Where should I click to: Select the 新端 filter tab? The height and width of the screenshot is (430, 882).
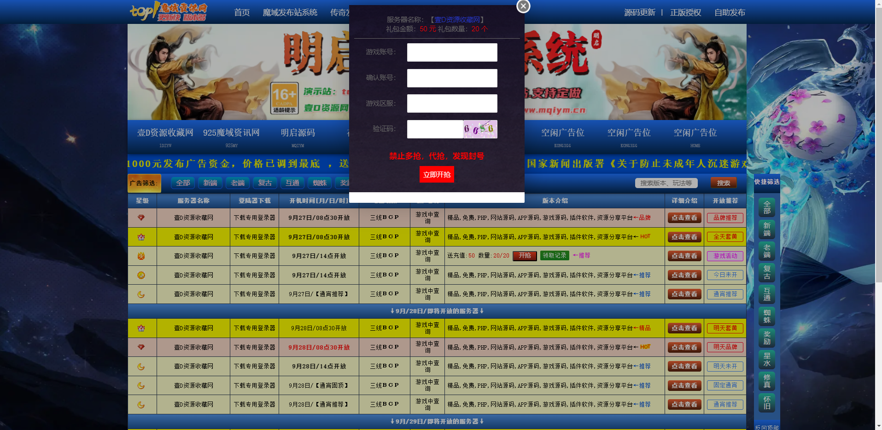[x=210, y=183]
